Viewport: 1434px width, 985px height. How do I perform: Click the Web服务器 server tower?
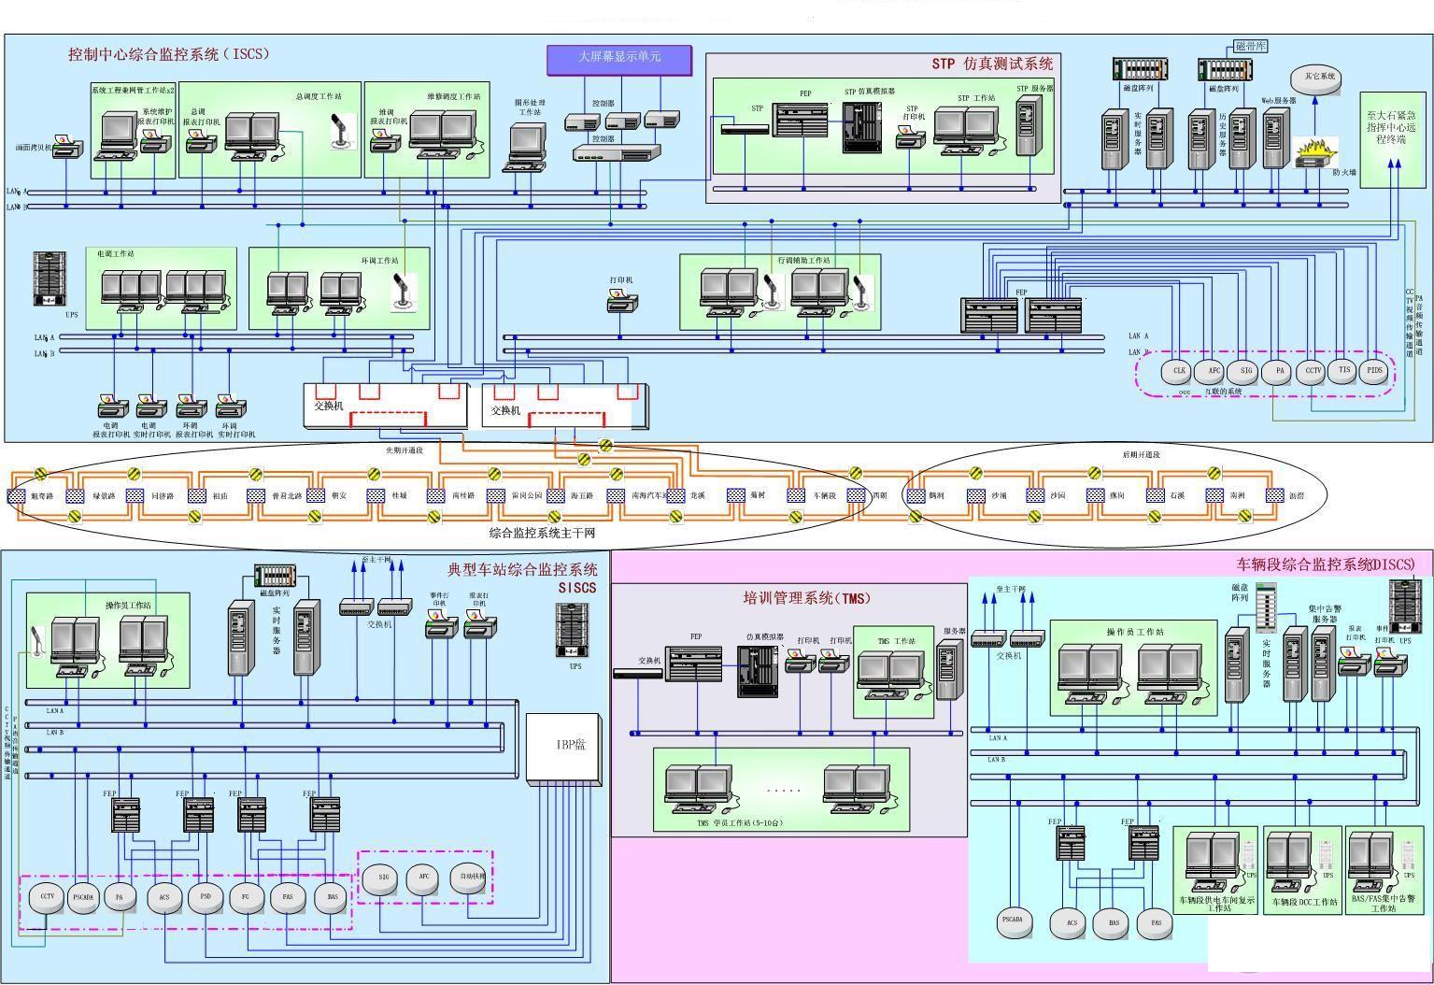coord(1274,139)
